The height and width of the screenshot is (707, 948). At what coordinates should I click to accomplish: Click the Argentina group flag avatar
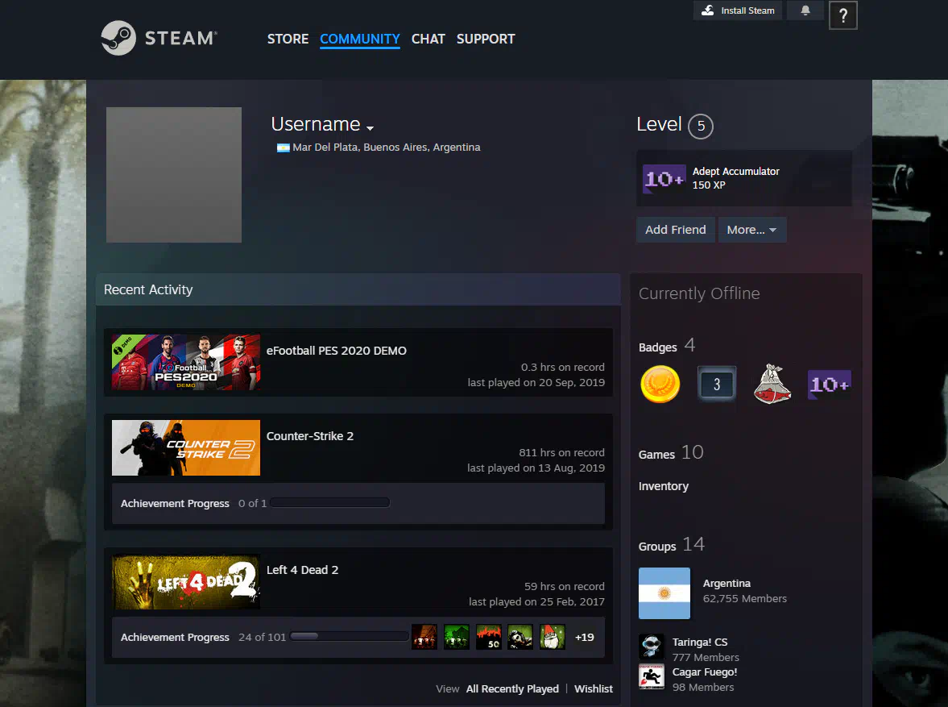click(664, 593)
